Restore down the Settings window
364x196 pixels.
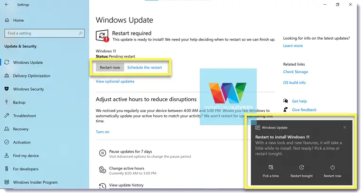click(337, 4)
